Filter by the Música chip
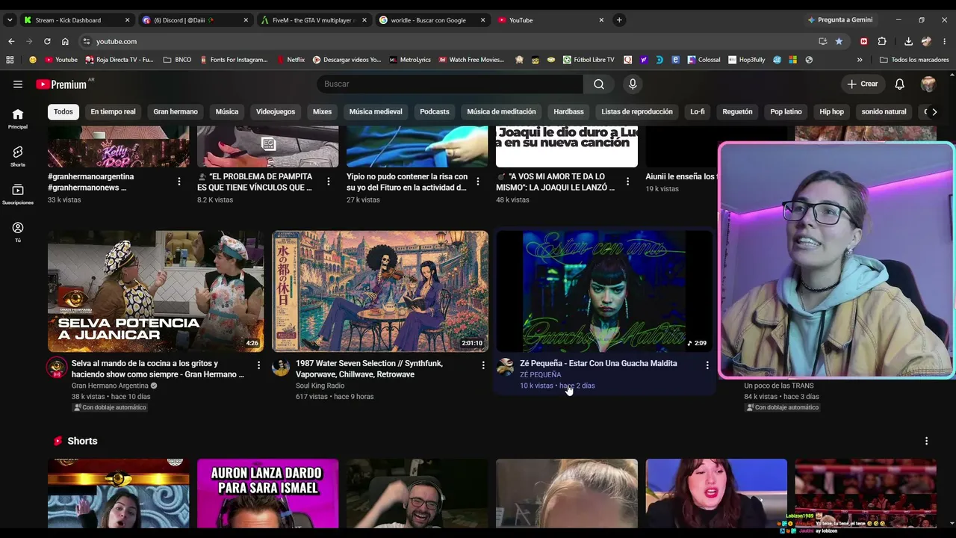This screenshot has width=956, height=538. coord(227,111)
